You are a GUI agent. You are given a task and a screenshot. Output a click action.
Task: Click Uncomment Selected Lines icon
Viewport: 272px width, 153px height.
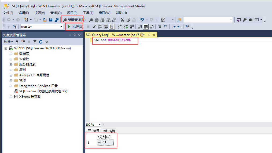pos(166,27)
